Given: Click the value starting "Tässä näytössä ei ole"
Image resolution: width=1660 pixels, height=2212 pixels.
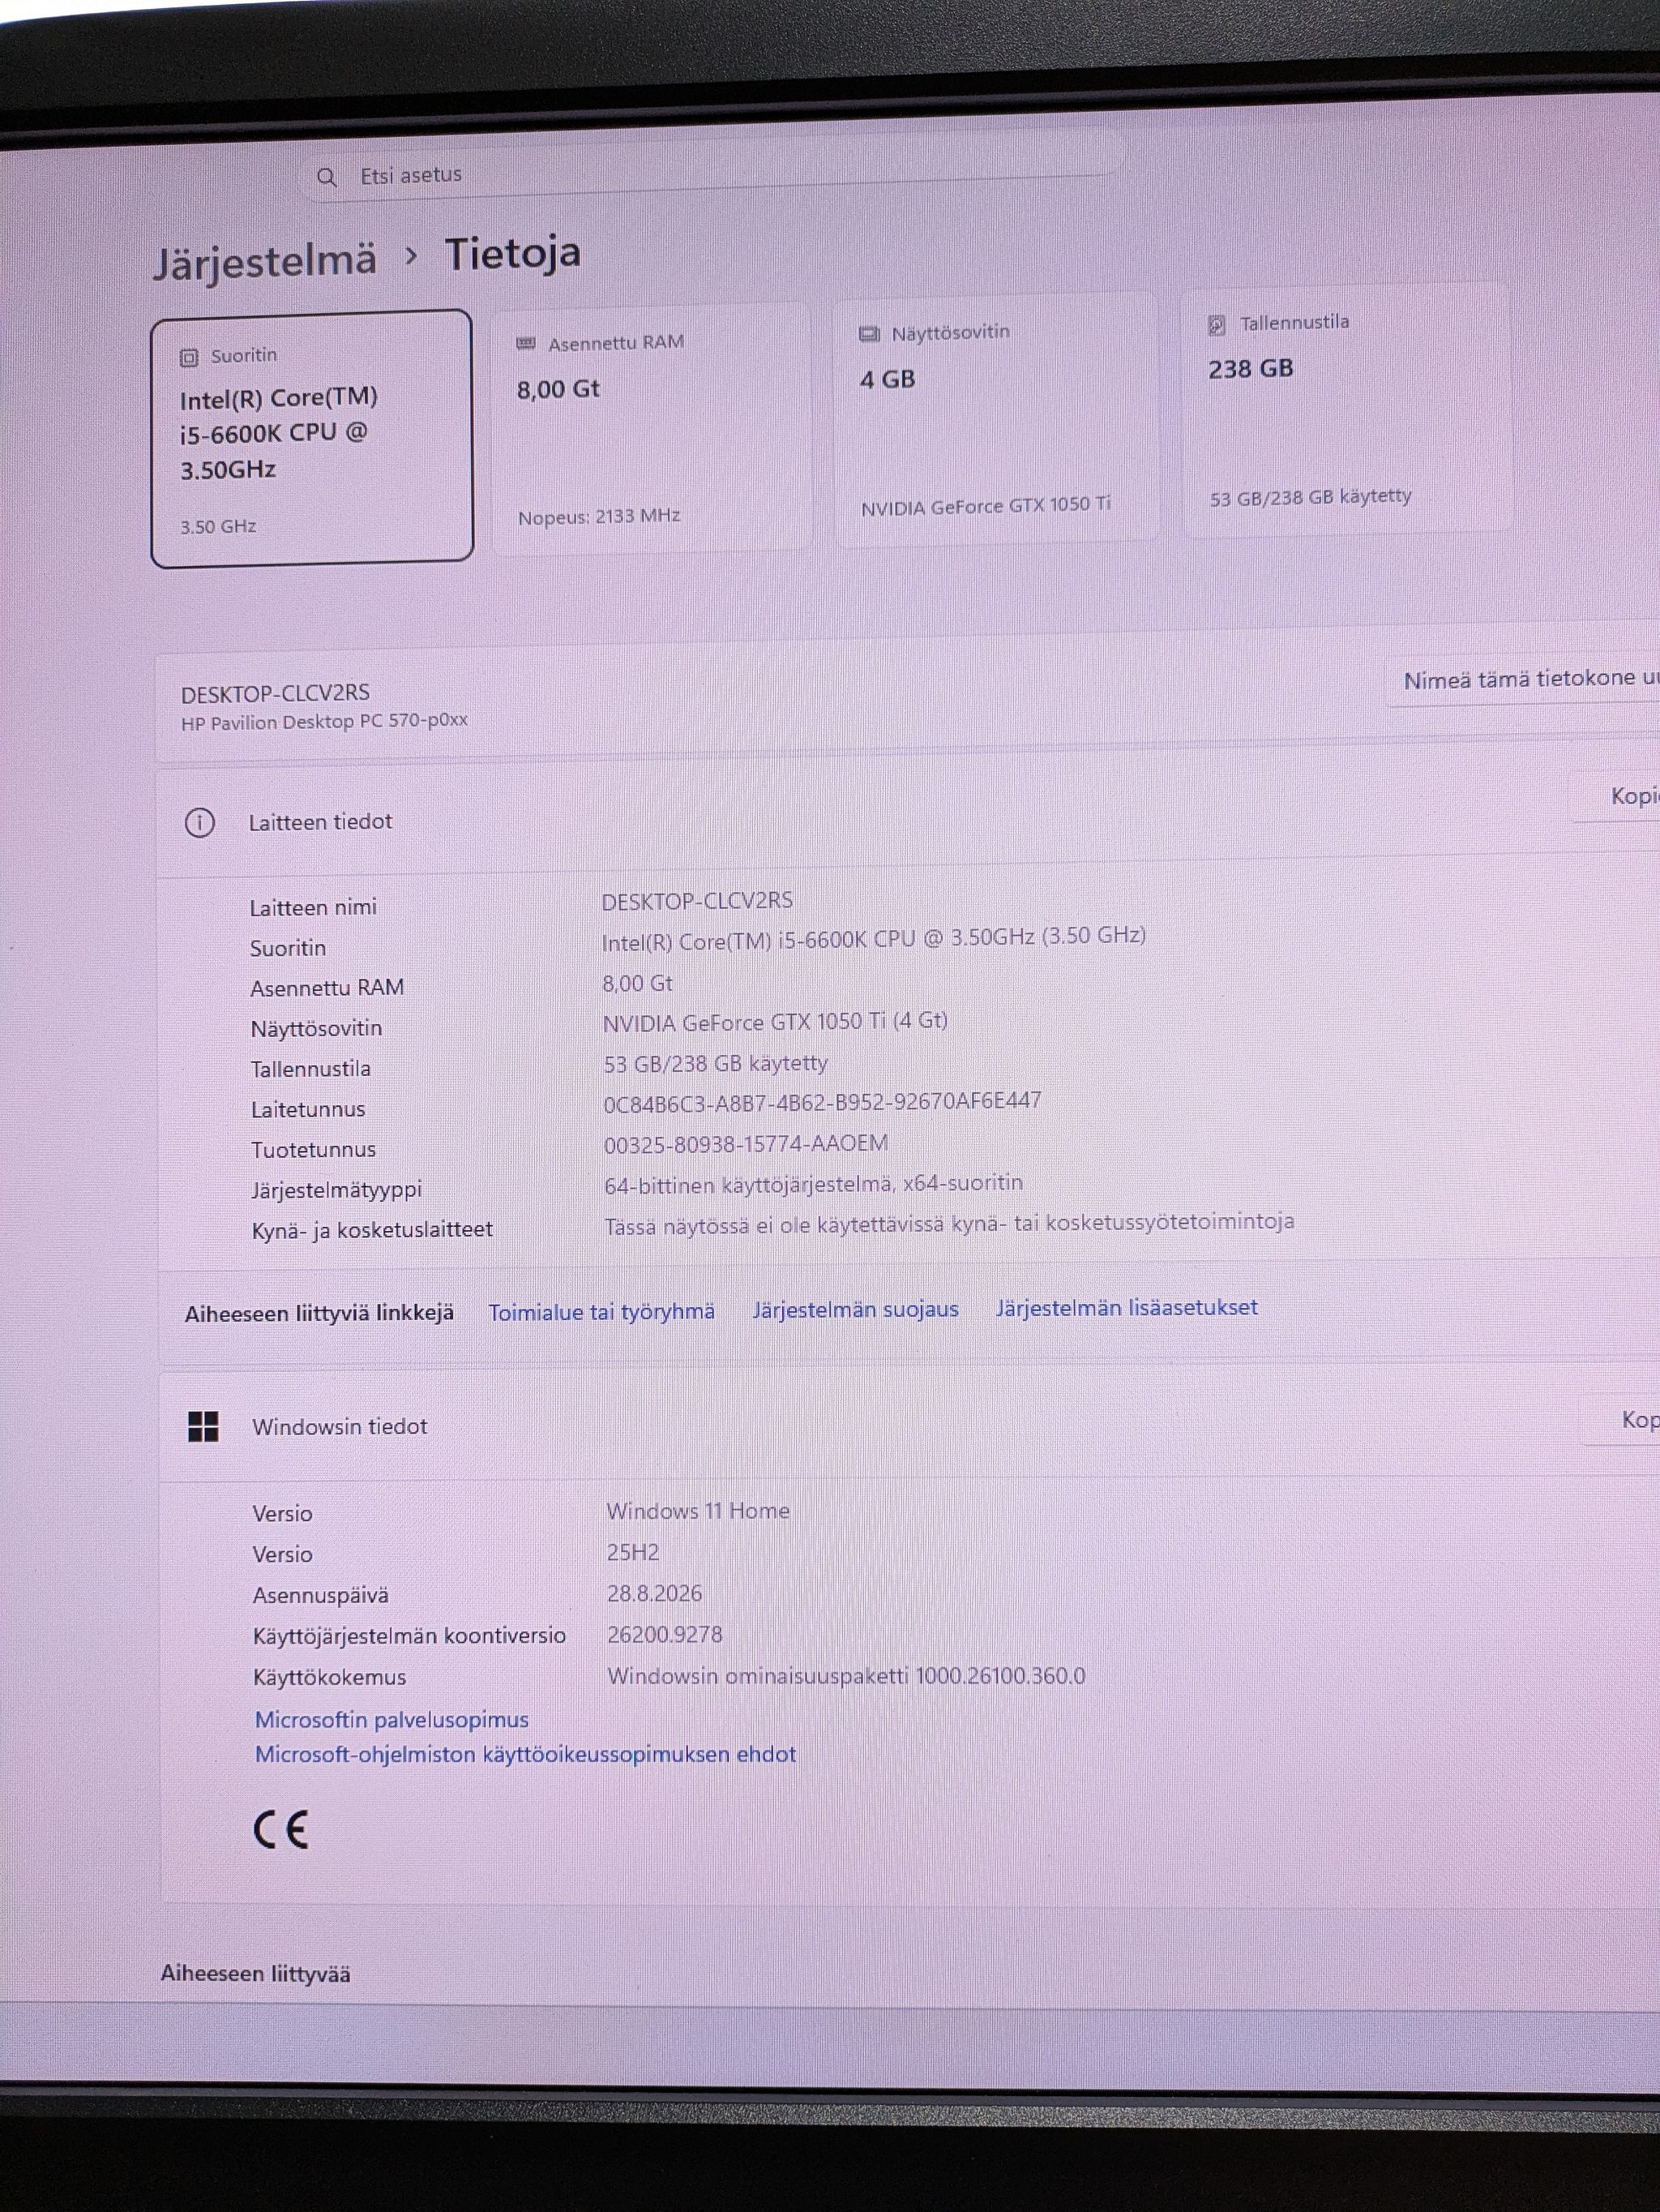Looking at the screenshot, I should click(949, 1223).
